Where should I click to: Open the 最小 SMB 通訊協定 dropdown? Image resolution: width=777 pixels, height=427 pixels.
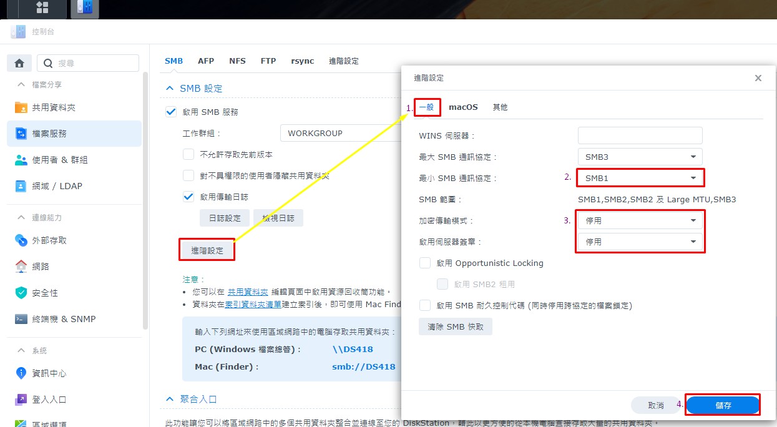[x=640, y=178]
